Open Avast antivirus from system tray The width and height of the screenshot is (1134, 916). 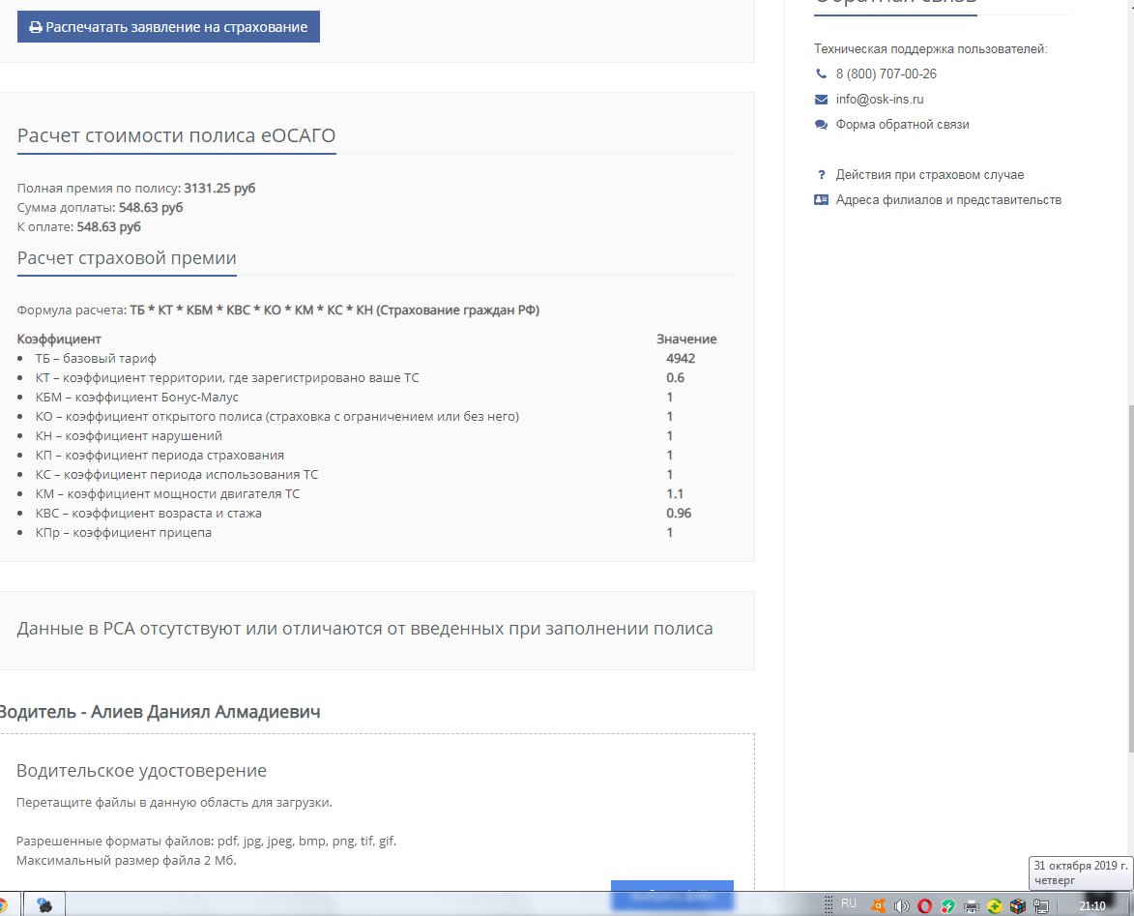pyautogui.click(x=878, y=906)
